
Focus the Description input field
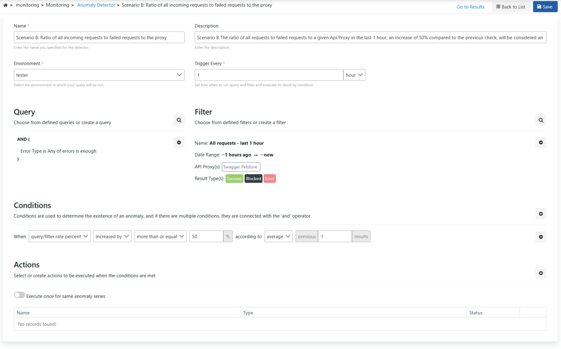370,38
